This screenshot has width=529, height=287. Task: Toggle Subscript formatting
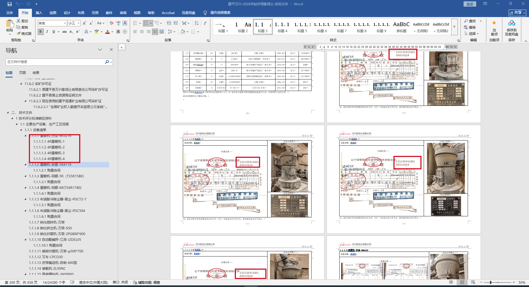71,32
